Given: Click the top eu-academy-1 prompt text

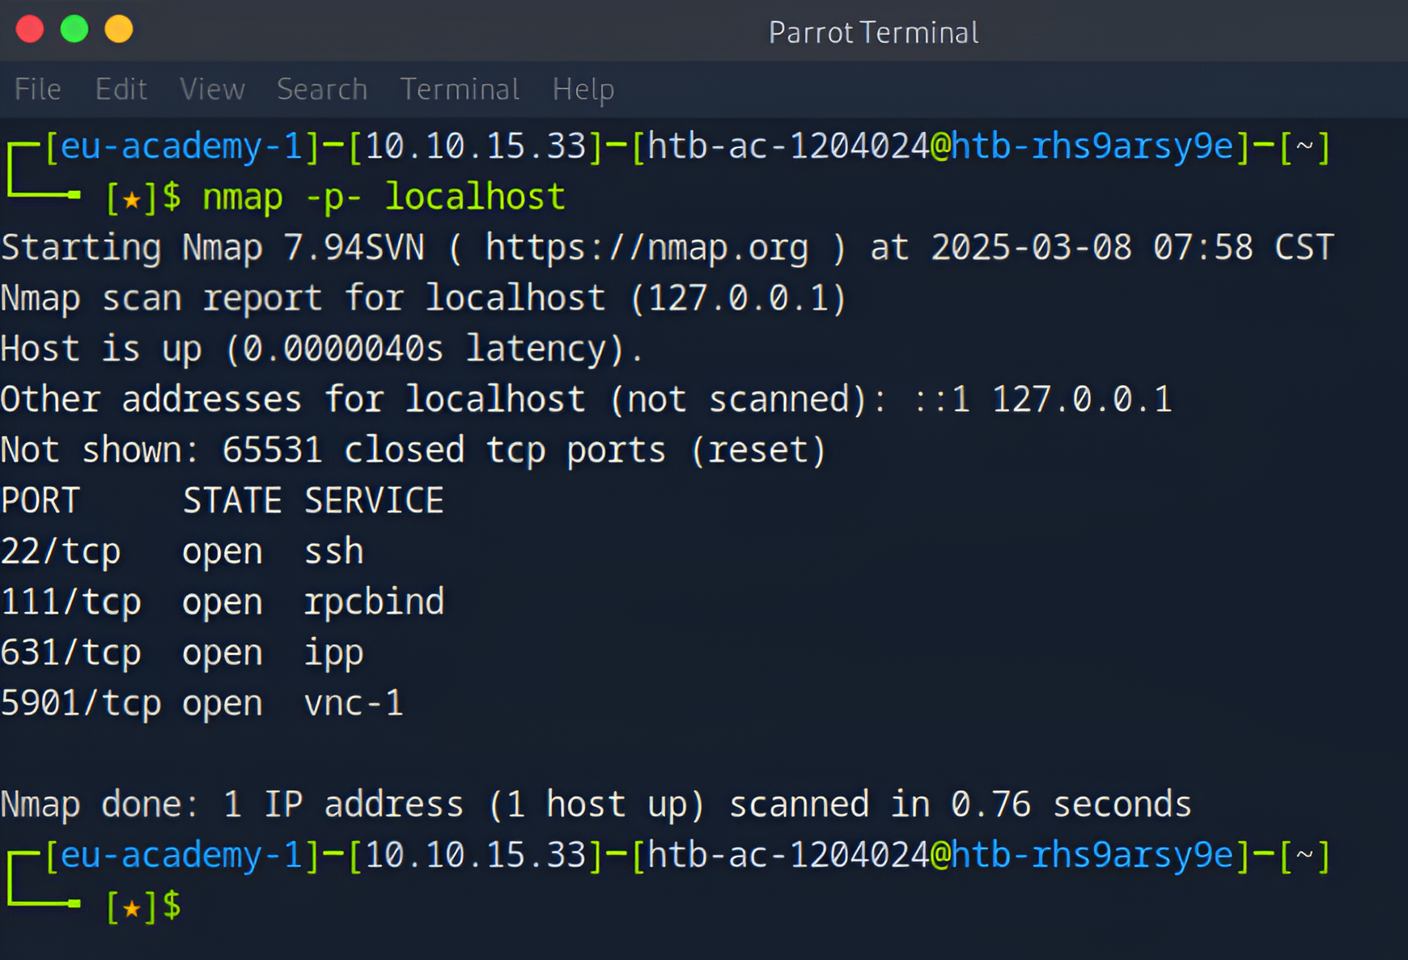Looking at the screenshot, I should (x=182, y=147).
